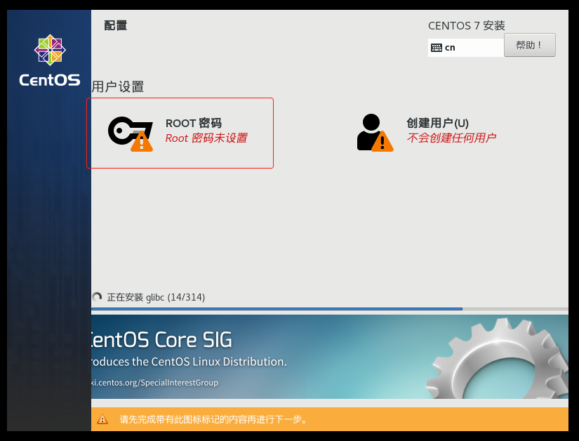Click the install progress bar

(329, 309)
